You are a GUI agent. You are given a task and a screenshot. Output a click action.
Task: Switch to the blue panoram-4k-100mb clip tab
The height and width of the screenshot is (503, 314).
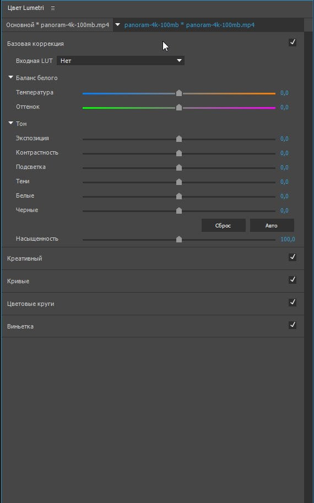[x=190, y=25]
